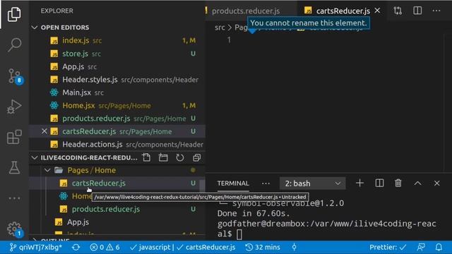Close the cartsReducer.js editor tab

(377, 11)
